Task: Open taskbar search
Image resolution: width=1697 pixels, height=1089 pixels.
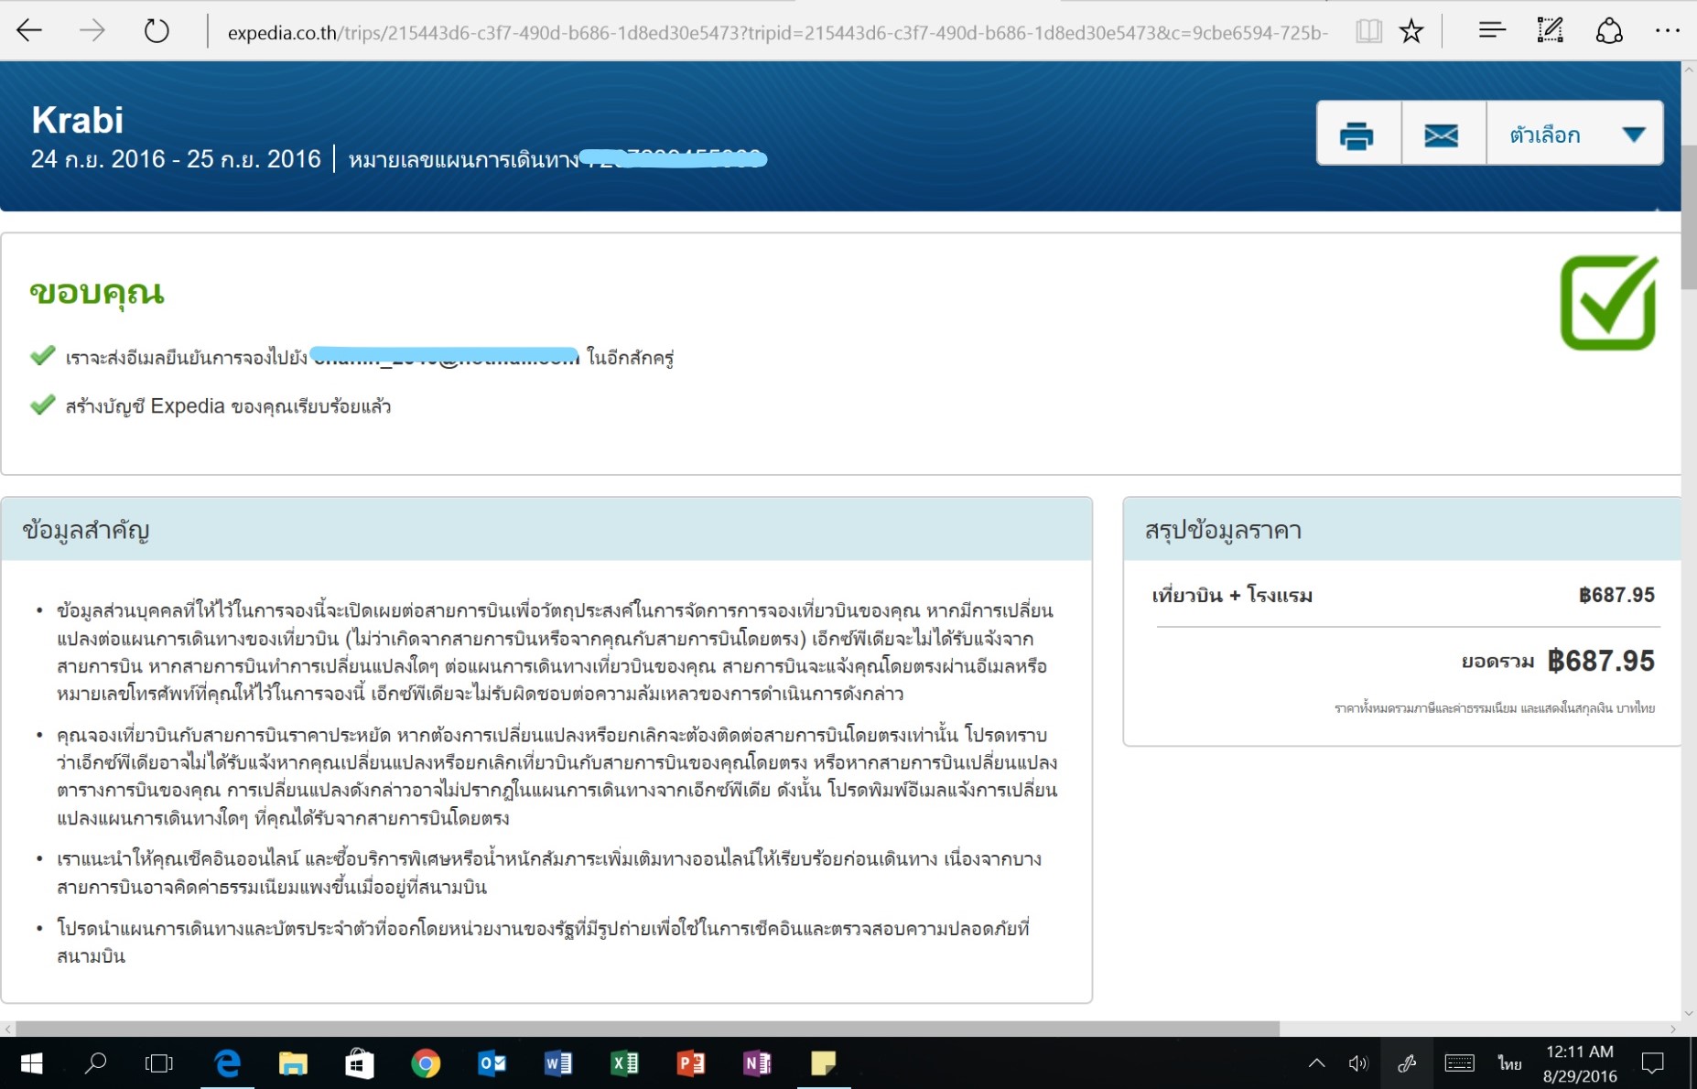Action: click(95, 1063)
